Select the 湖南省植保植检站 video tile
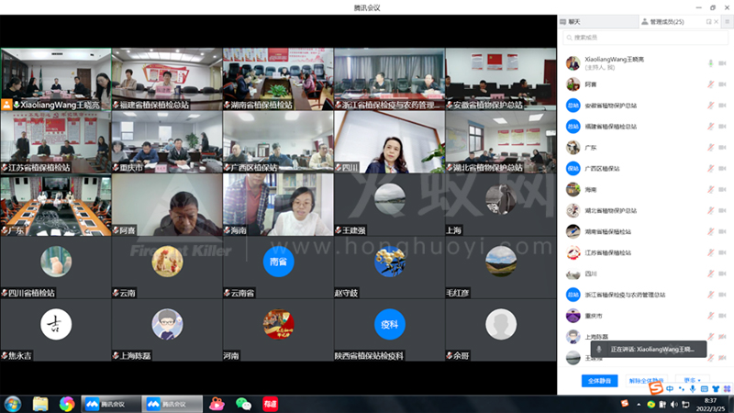 [x=278, y=80]
